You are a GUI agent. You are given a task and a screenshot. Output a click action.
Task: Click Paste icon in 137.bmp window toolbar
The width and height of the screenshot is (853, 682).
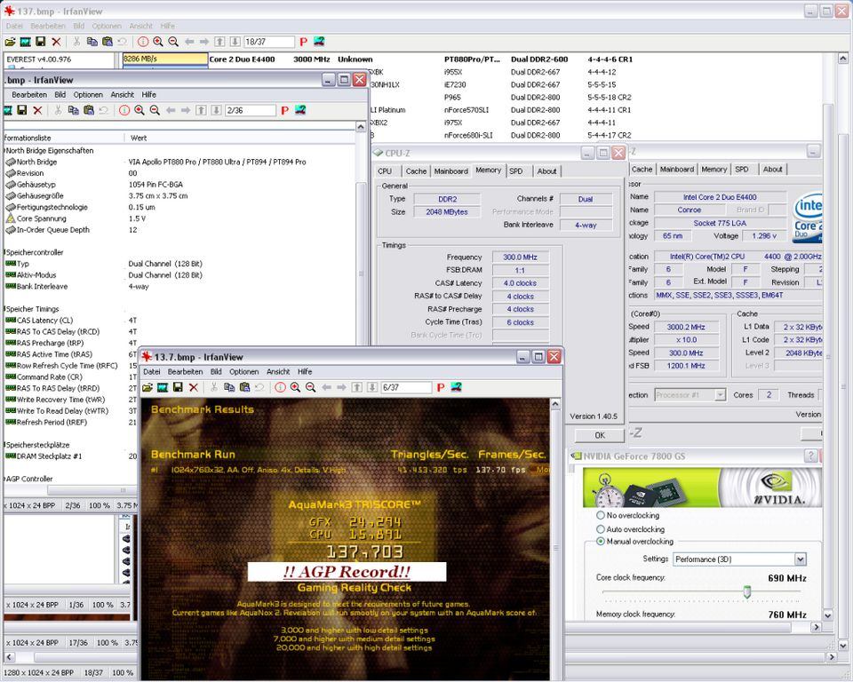pyautogui.click(x=108, y=42)
